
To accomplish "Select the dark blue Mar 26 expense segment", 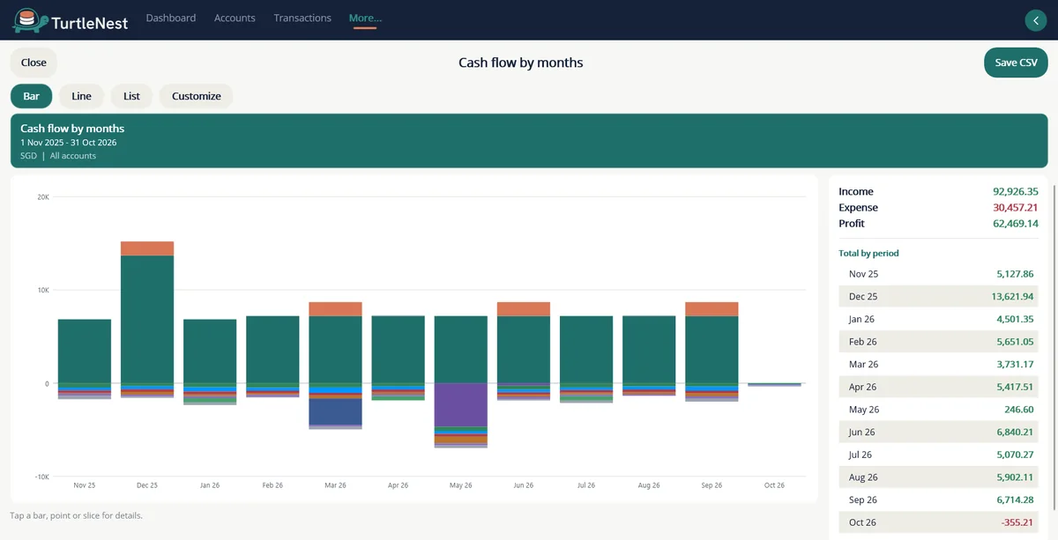I will tap(335, 410).
